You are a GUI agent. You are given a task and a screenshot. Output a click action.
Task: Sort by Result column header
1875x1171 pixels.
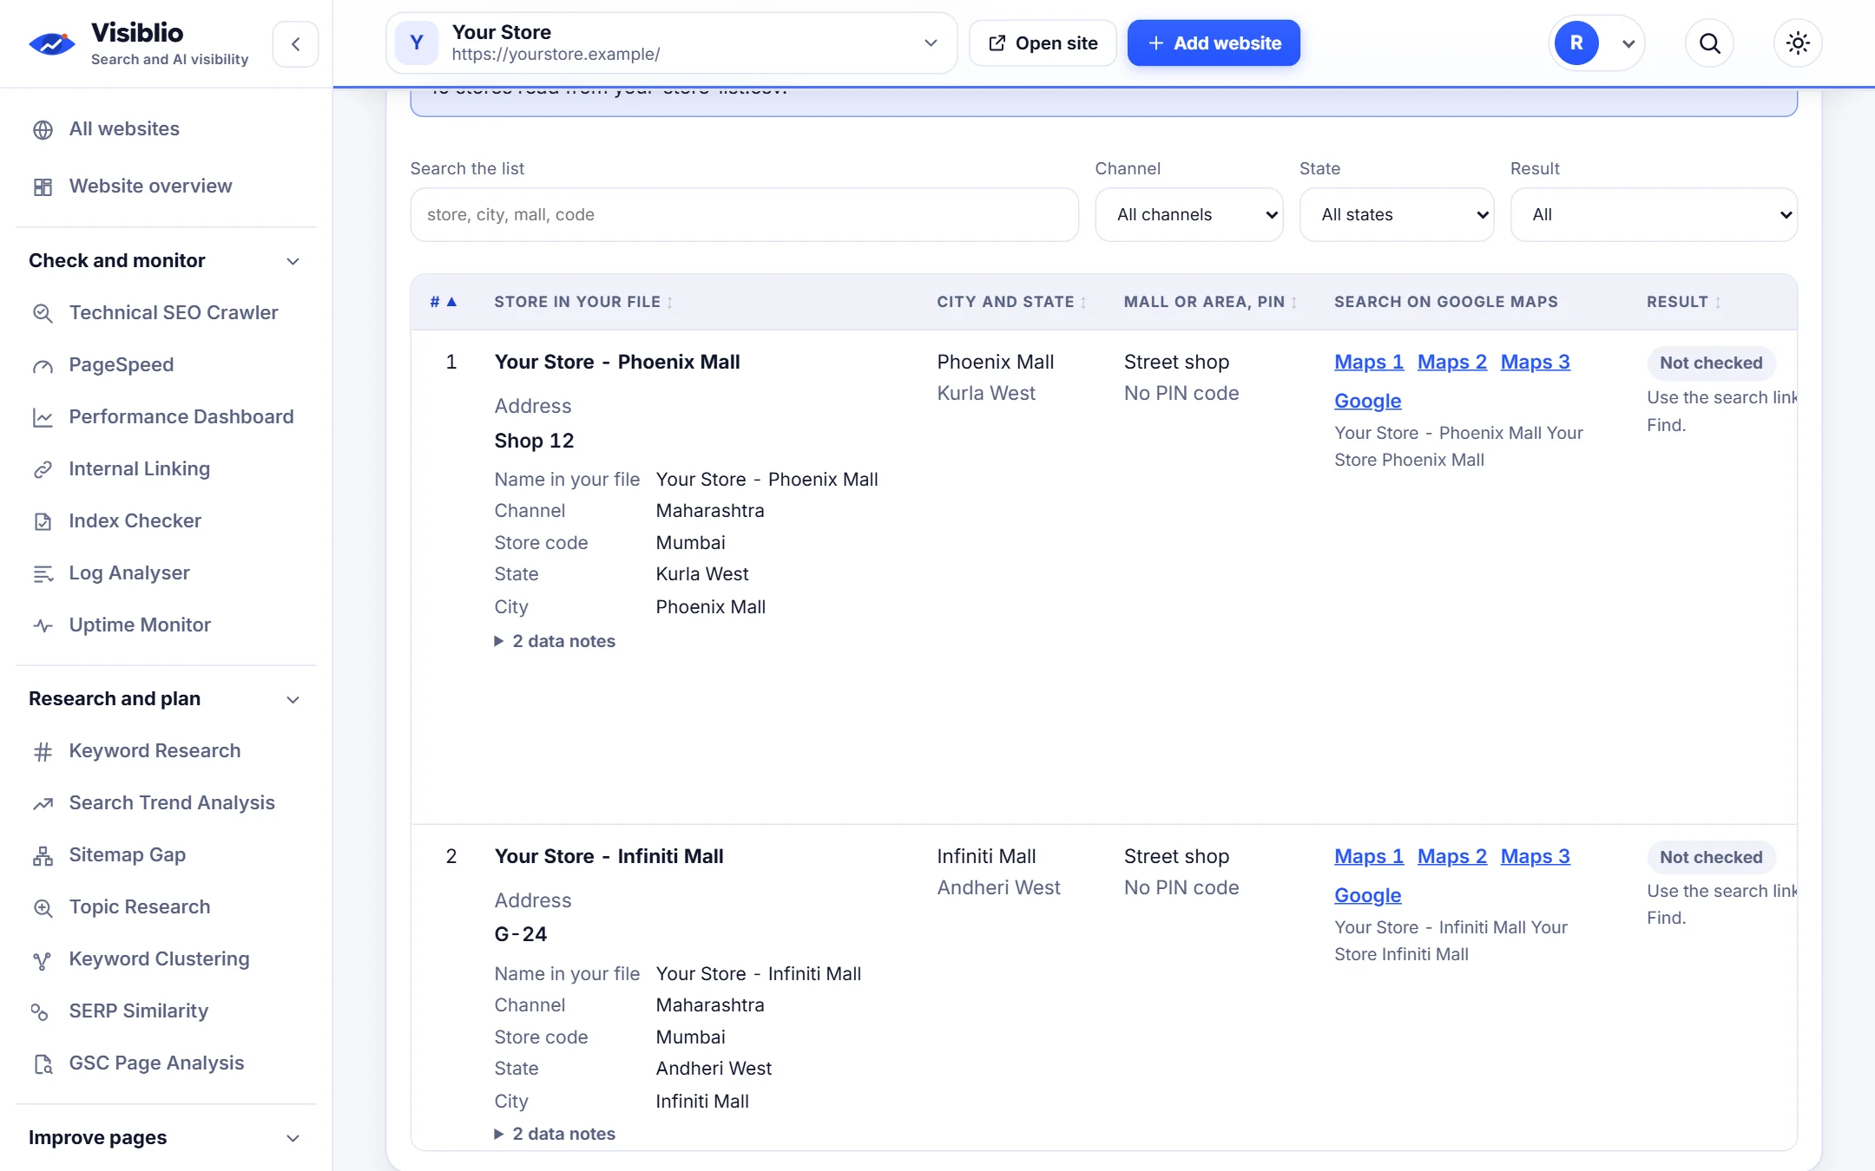click(x=1684, y=302)
